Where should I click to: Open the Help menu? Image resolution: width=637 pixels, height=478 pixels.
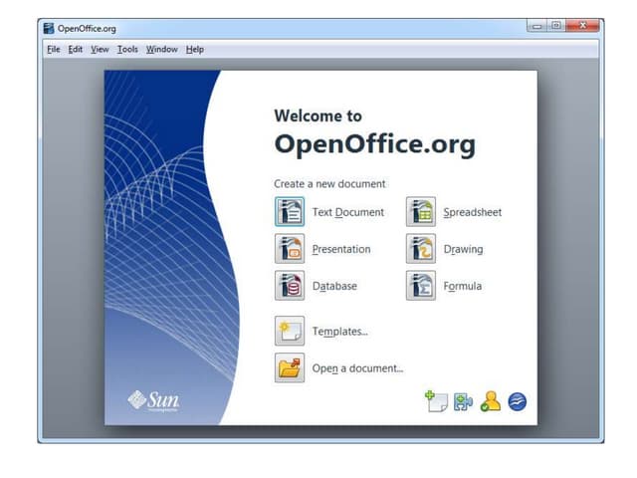[x=195, y=49]
